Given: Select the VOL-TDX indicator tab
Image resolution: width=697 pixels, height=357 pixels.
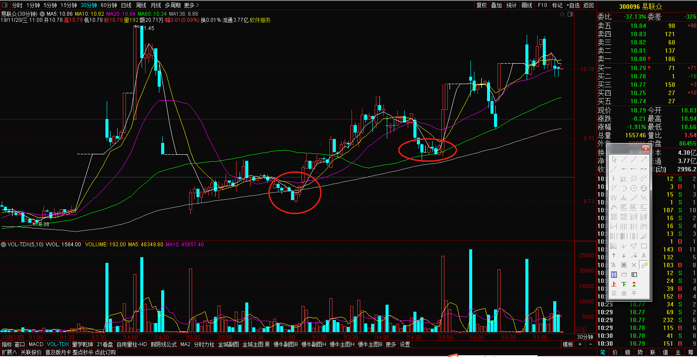Looking at the screenshot, I should (x=58, y=344).
